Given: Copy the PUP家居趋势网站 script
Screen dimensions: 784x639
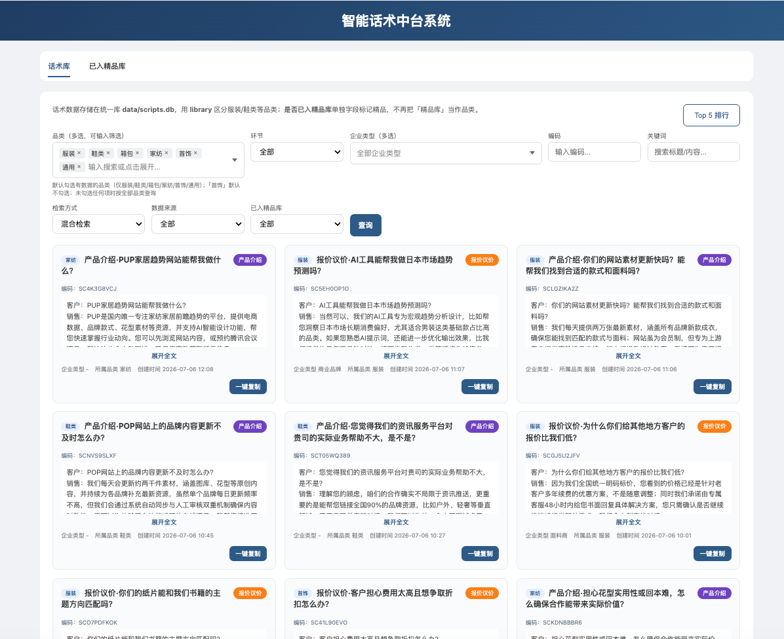Looking at the screenshot, I should pos(248,386).
